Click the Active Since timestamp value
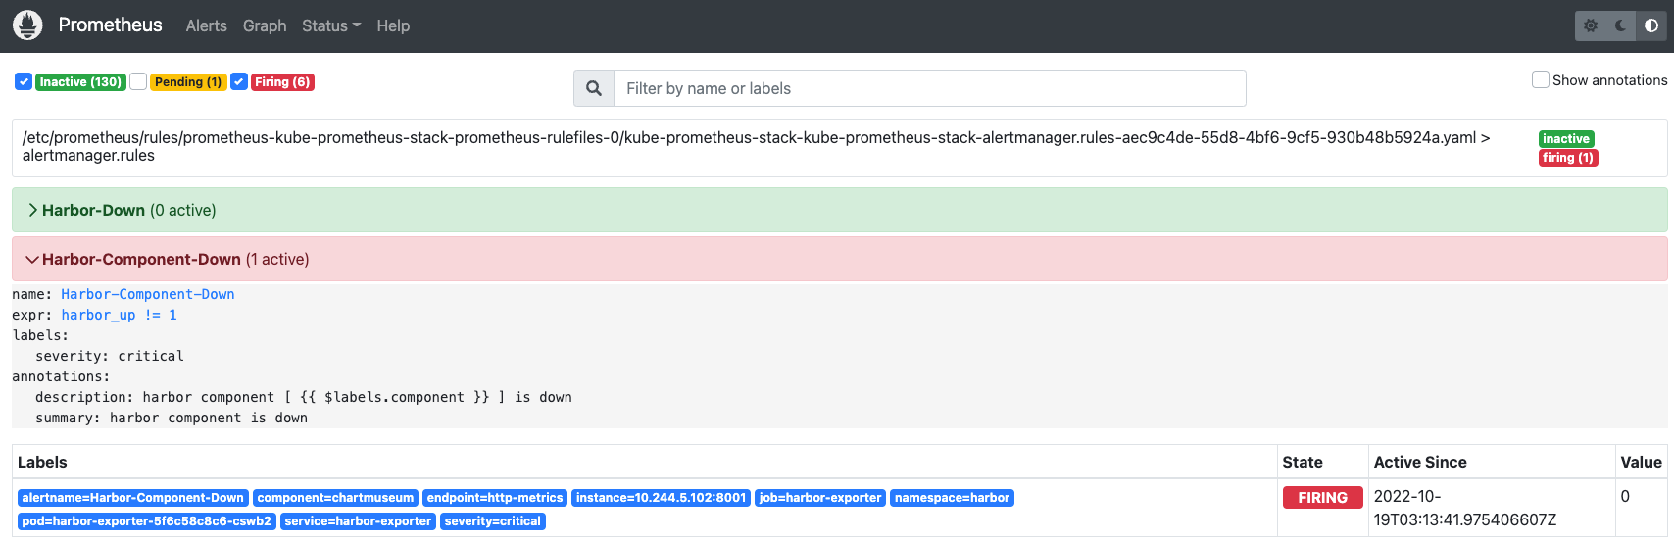1674x544 pixels. coord(1464,508)
